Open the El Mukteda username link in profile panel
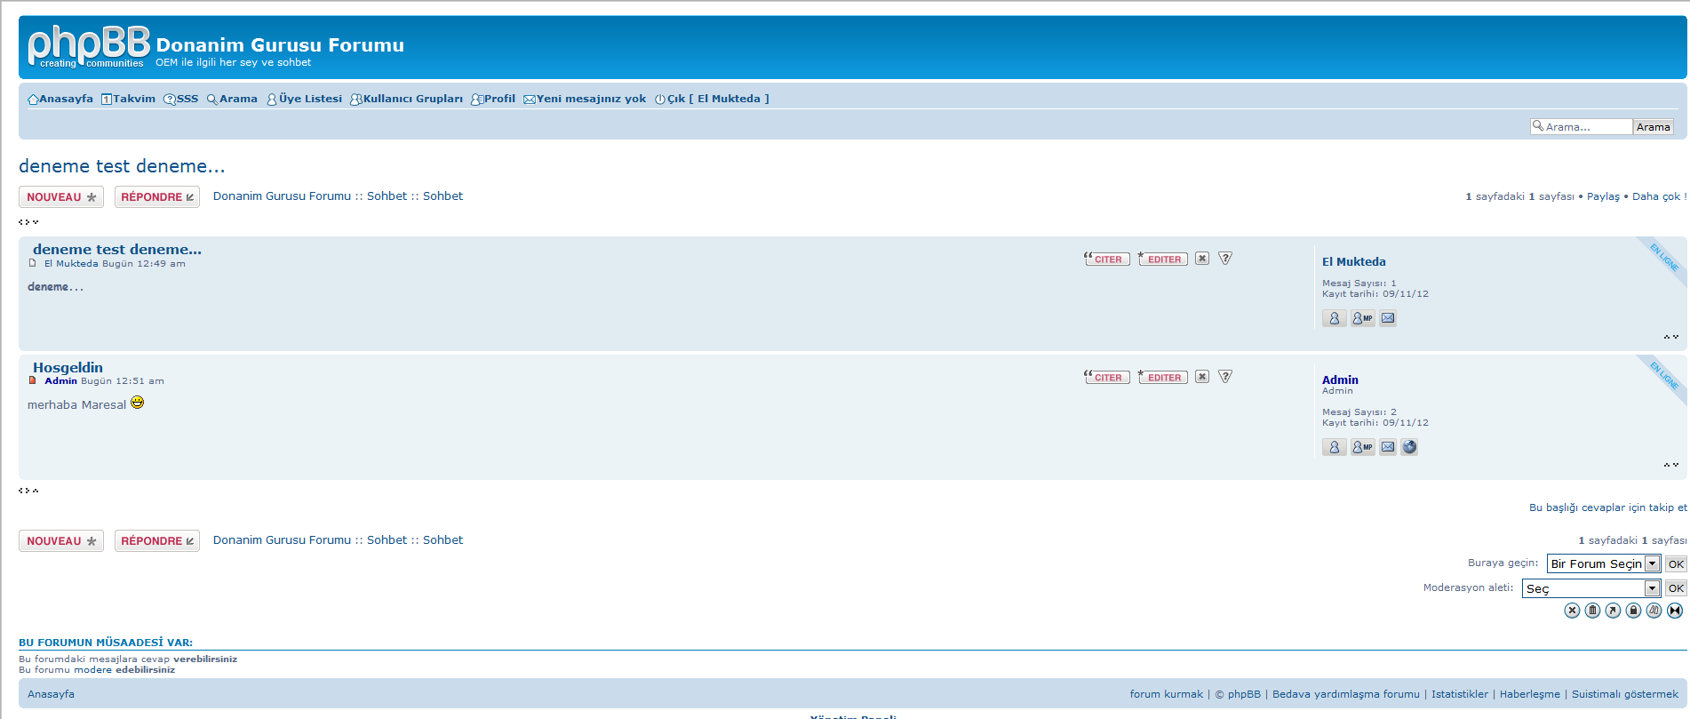Viewport: 1690px width, 719px height. coord(1353,261)
